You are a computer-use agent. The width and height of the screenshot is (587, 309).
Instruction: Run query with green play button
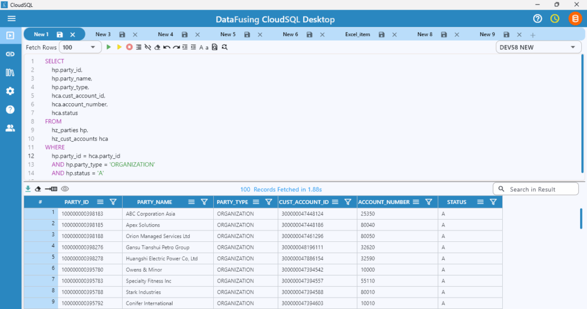click(108, 47)
